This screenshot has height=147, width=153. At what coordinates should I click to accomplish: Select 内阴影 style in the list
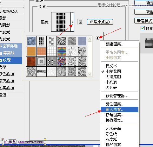12,25
